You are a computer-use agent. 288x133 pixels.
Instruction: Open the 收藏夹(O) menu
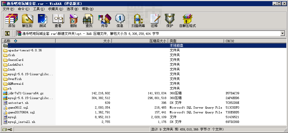coord(56,9)
